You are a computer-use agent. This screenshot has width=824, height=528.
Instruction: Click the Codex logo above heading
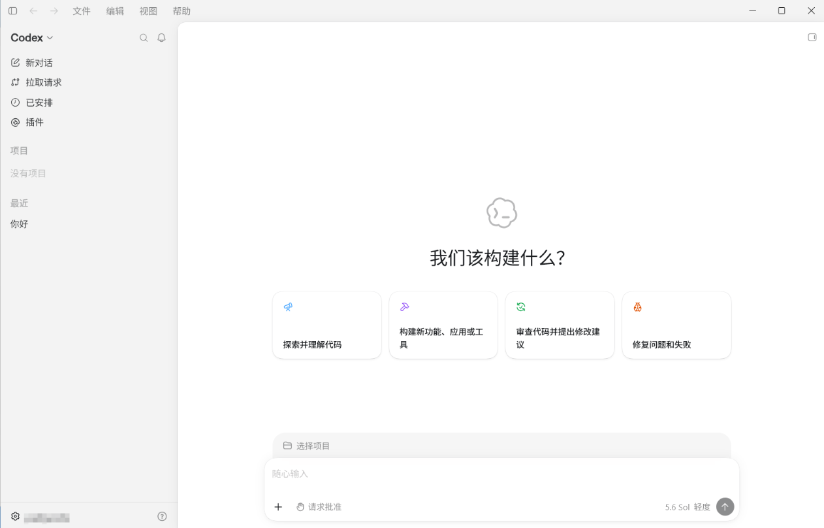click(501, 213)
